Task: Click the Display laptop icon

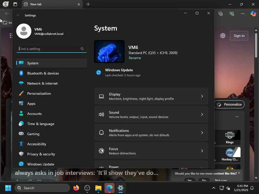Action: click(x=101, y=96)
